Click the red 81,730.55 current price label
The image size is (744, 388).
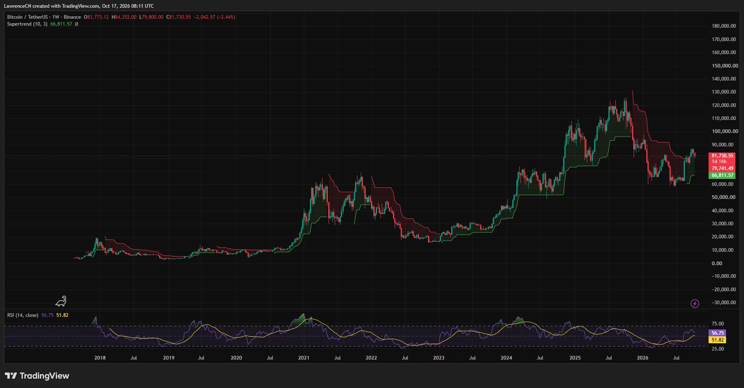722,156
